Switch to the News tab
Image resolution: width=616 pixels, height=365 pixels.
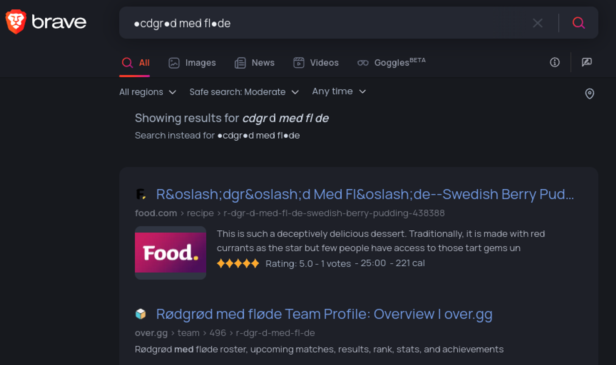click(x=254, y=63)
